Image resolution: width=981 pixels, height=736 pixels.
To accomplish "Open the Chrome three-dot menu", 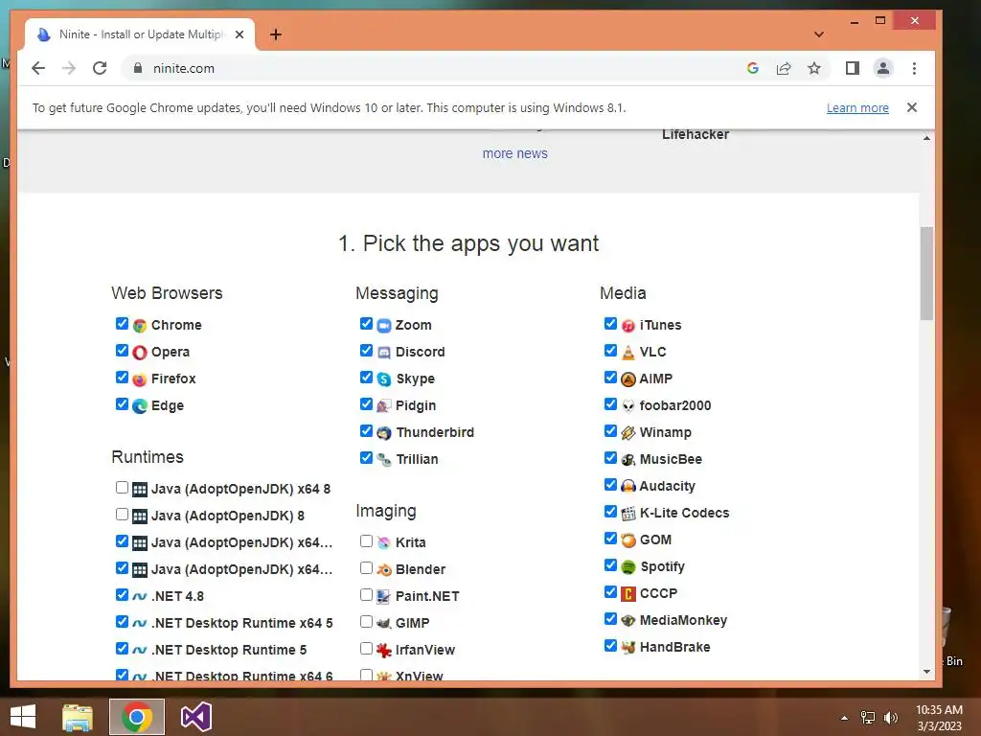I will click(x=914, y=68).
